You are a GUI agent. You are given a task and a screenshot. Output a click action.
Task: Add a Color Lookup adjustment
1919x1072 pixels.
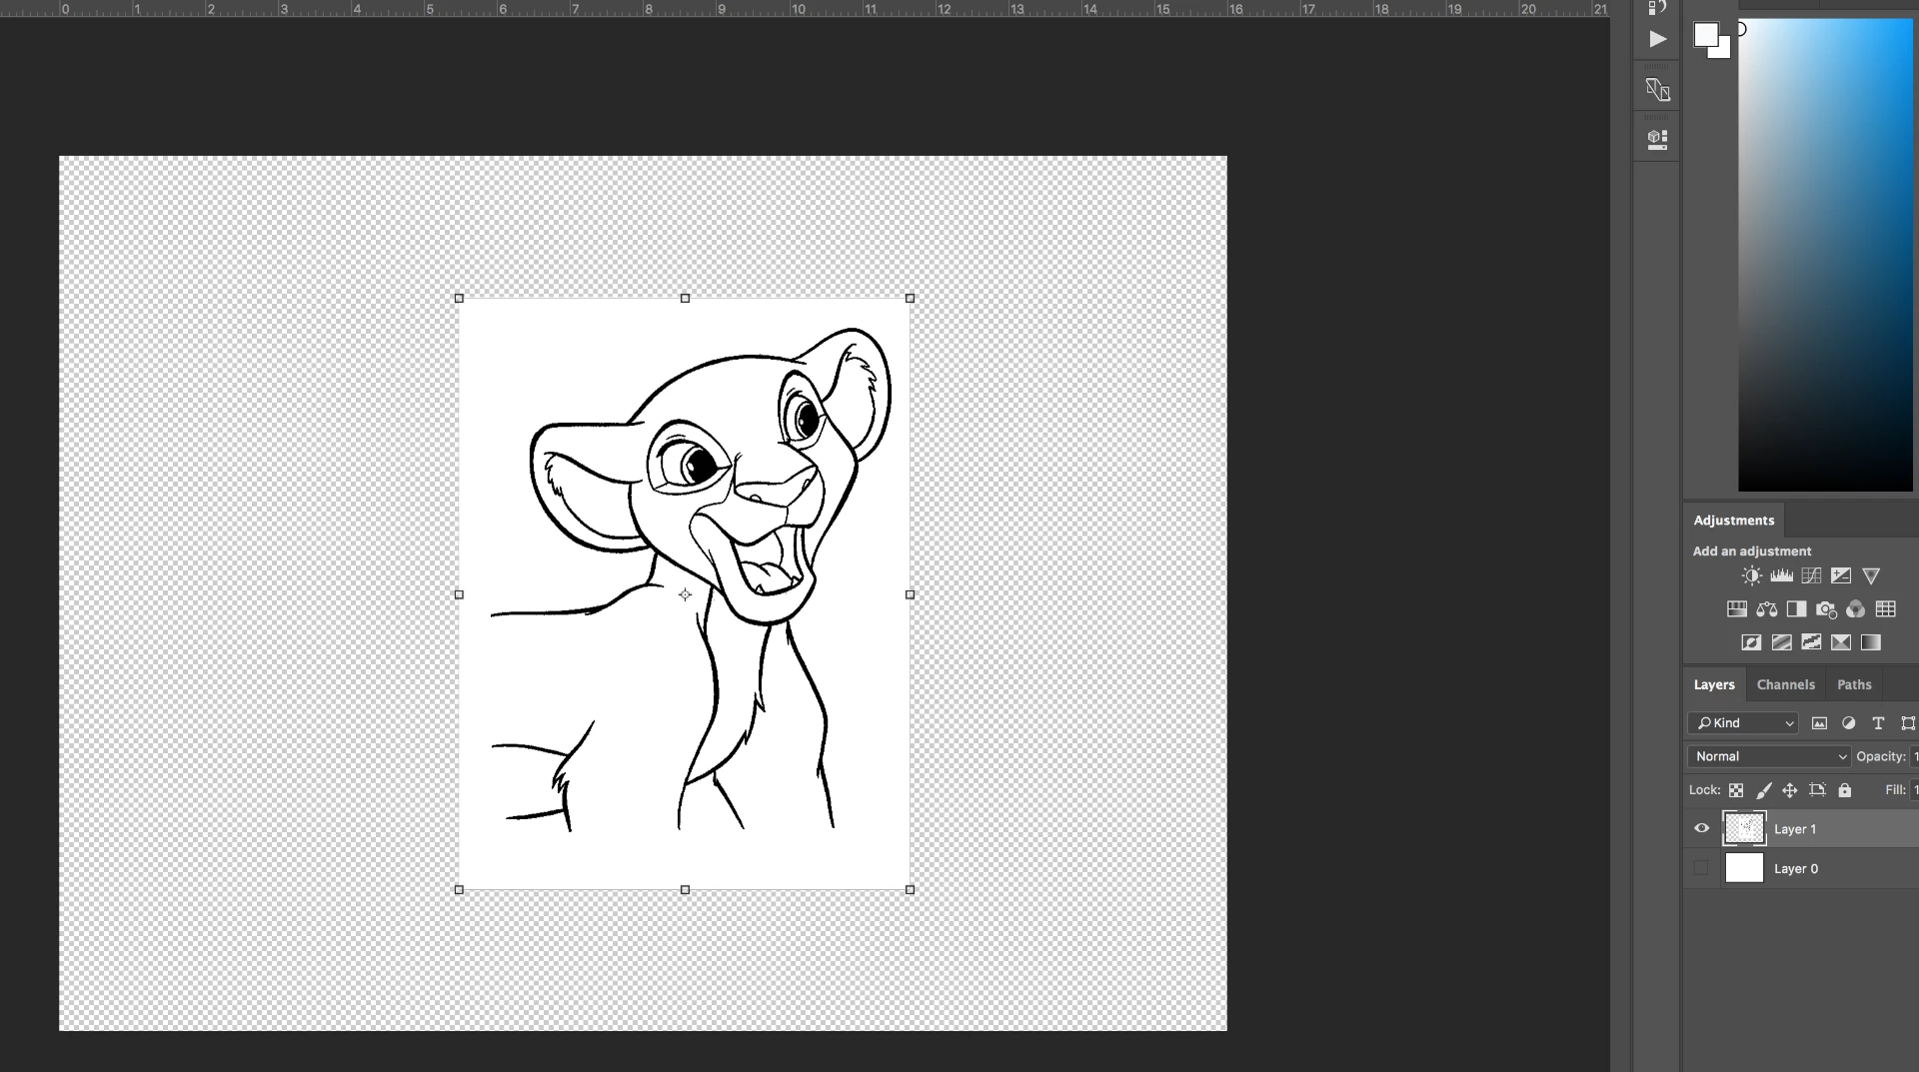point(1886,608)
